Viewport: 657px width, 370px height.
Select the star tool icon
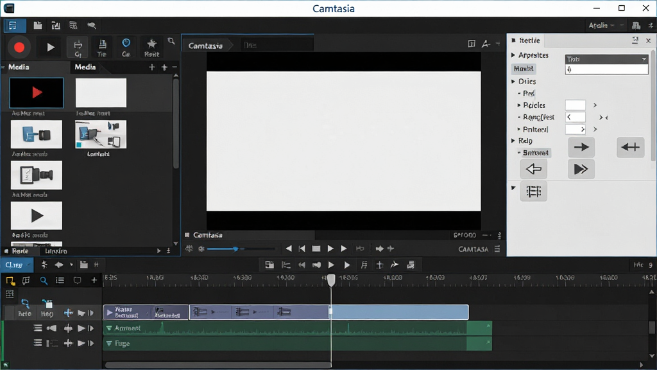[151, 48]
